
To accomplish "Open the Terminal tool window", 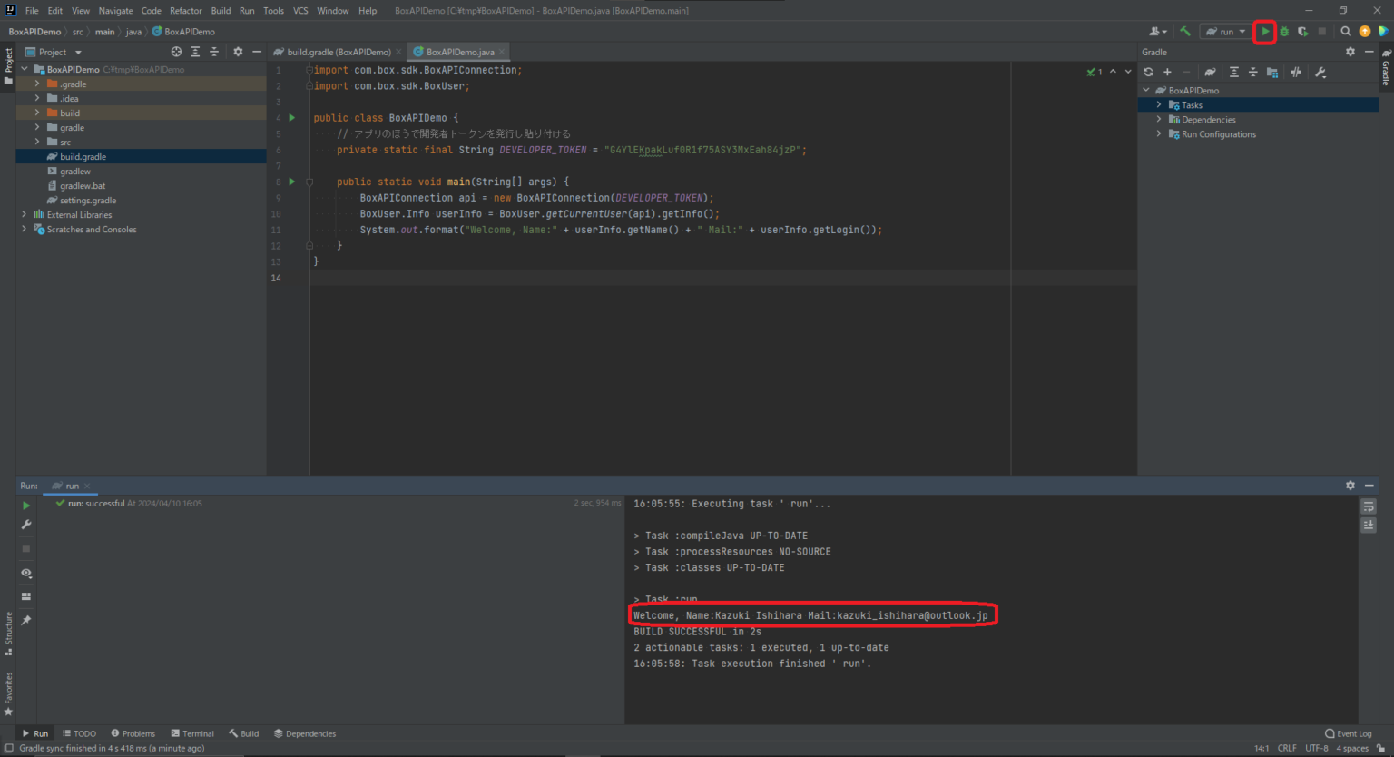I will coord(192,733).
